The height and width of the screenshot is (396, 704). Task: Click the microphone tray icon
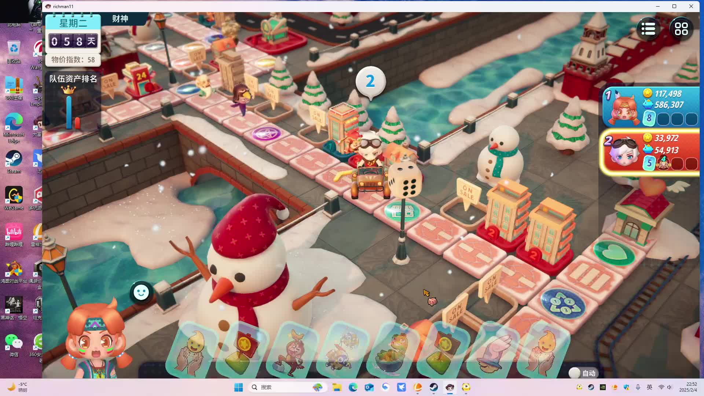coord(638,387)
